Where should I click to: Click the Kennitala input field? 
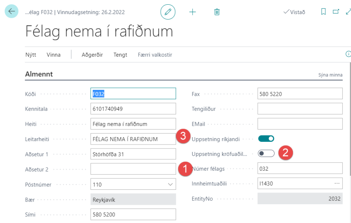click(x=133, y=109)
